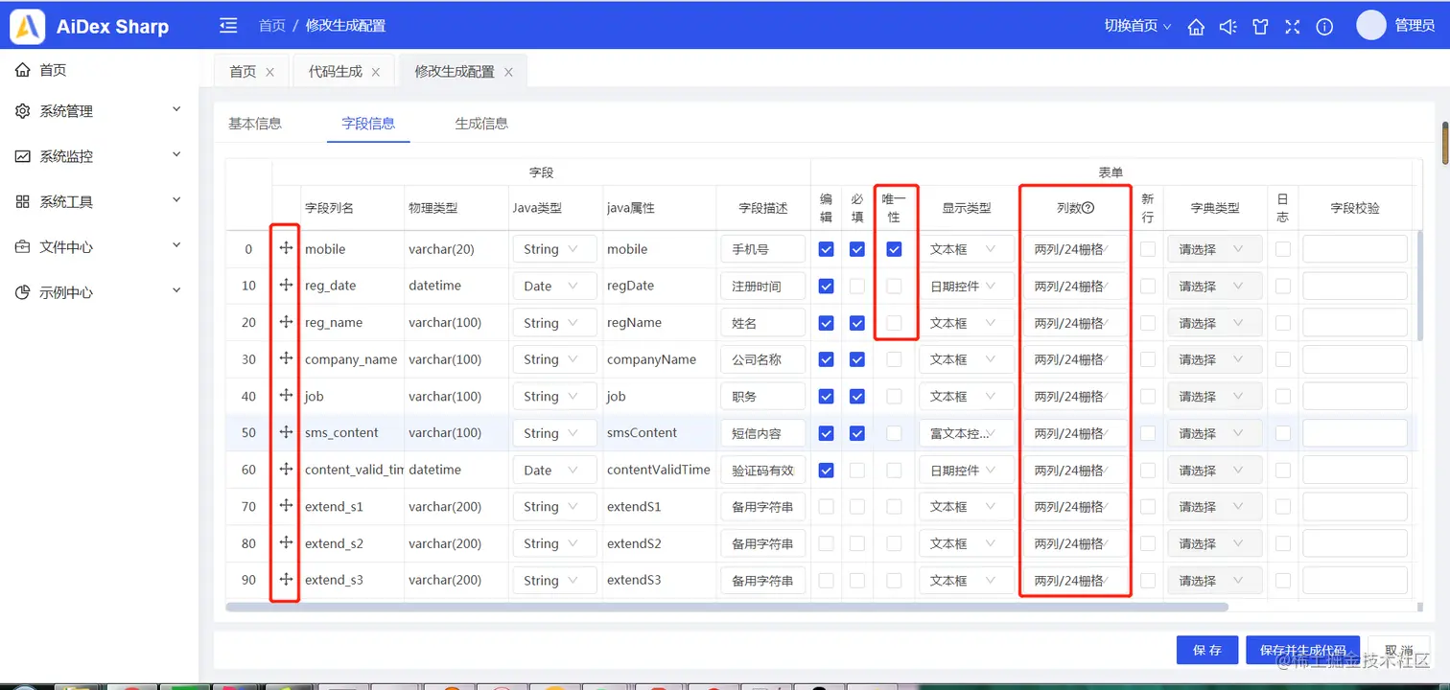Close the 修改生成配置 page tab
Screen dimensions: 1450x690
click(x=508, y=72)
